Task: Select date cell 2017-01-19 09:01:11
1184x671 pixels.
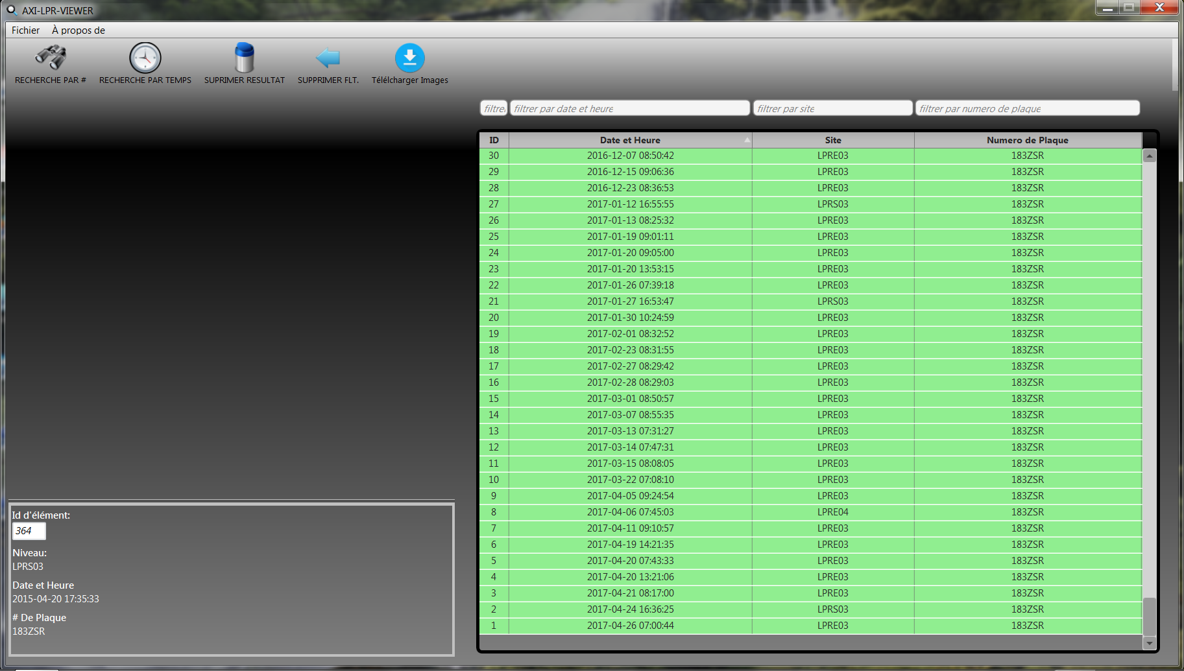Action: 631,237
